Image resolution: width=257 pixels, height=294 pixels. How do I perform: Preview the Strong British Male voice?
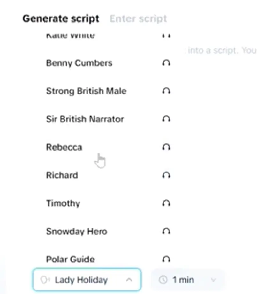(166, 91)
